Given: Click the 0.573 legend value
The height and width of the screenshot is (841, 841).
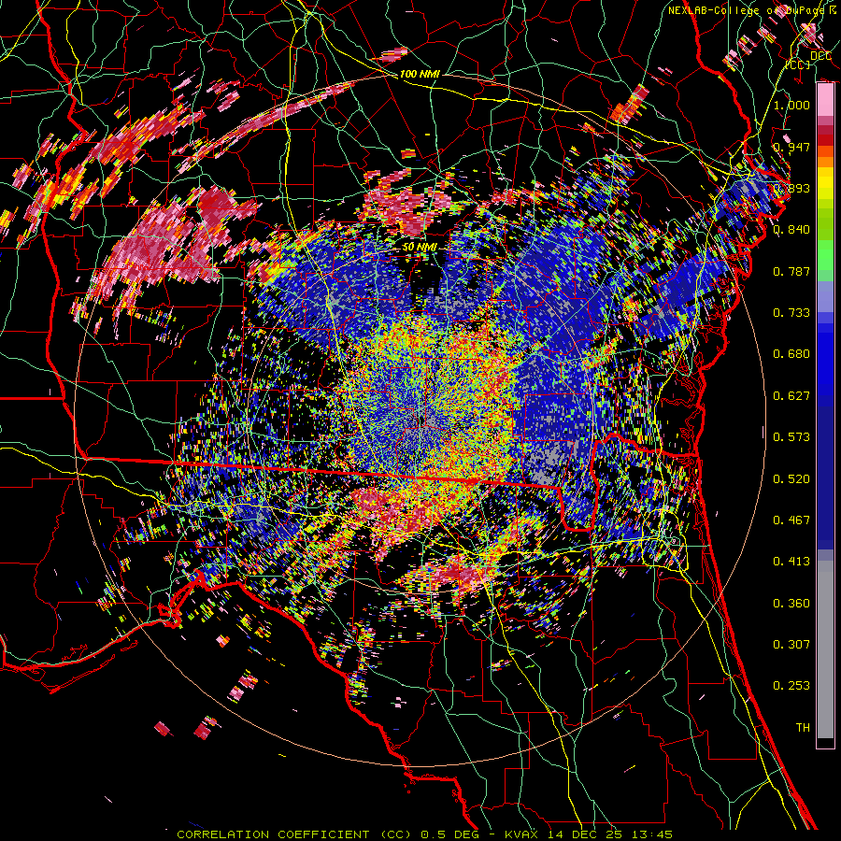Looking at the screenshot, I should pyautogui.click(x=791, y=437).
